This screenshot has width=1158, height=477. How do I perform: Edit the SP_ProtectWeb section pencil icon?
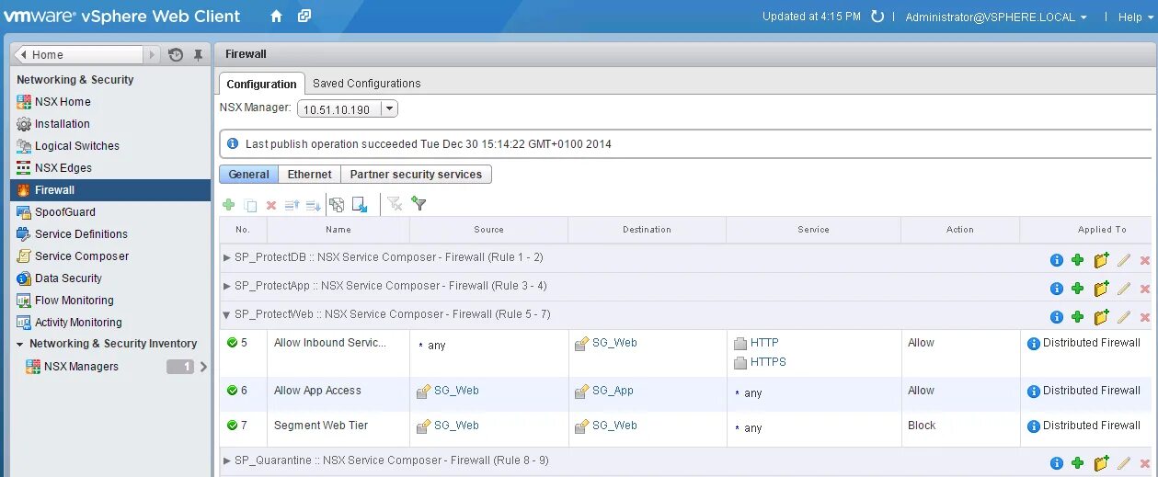[1123, 317]
